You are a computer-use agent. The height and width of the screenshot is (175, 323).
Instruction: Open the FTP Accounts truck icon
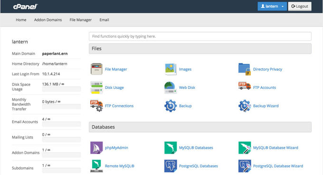pyautogui.click(x=245, y=86)
